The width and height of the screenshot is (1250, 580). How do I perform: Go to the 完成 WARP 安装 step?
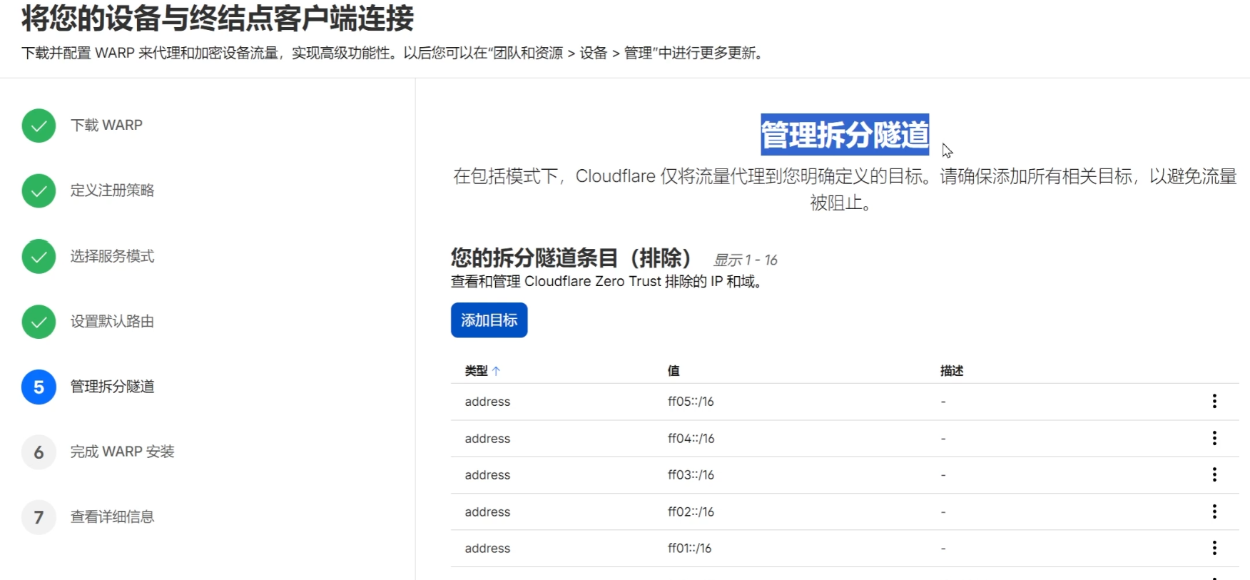122,452
